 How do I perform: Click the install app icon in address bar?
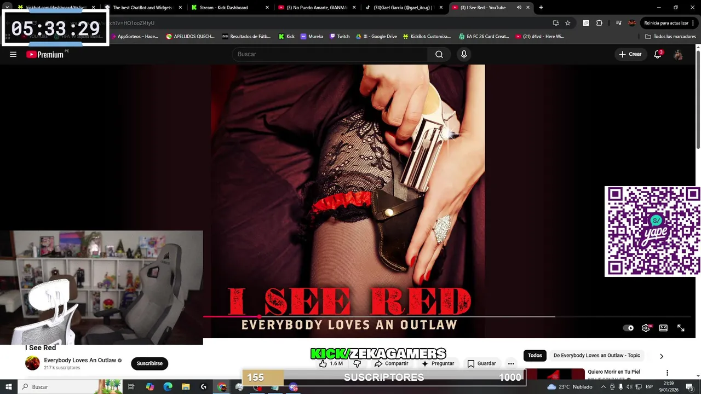[556, 23]
